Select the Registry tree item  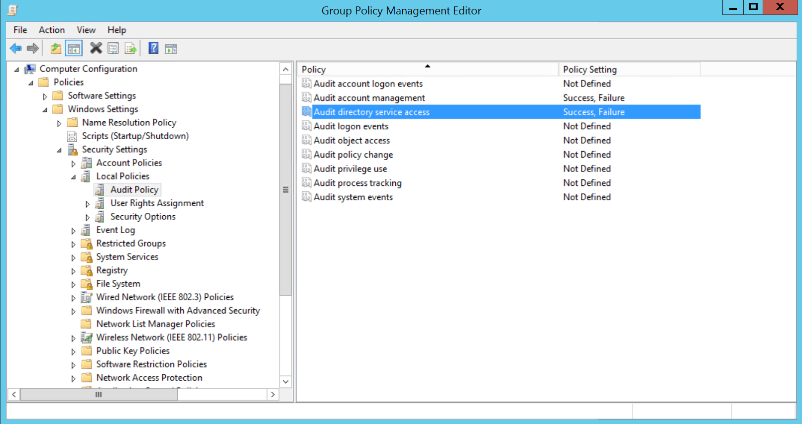[112, 270]
